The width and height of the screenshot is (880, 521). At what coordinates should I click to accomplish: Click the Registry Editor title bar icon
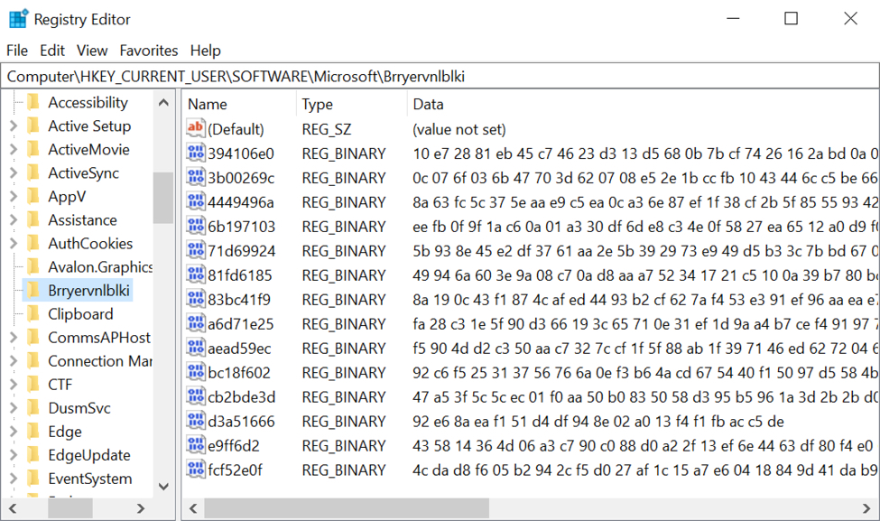tap(18, 19)
